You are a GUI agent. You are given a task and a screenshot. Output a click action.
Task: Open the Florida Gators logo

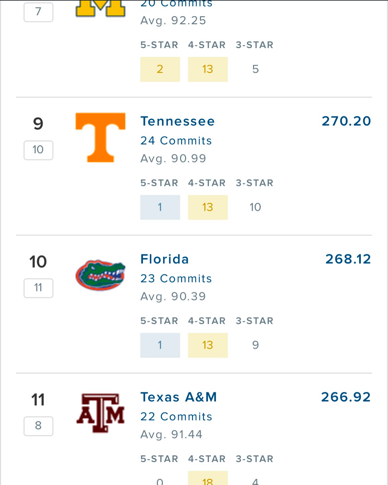(100, 275)
